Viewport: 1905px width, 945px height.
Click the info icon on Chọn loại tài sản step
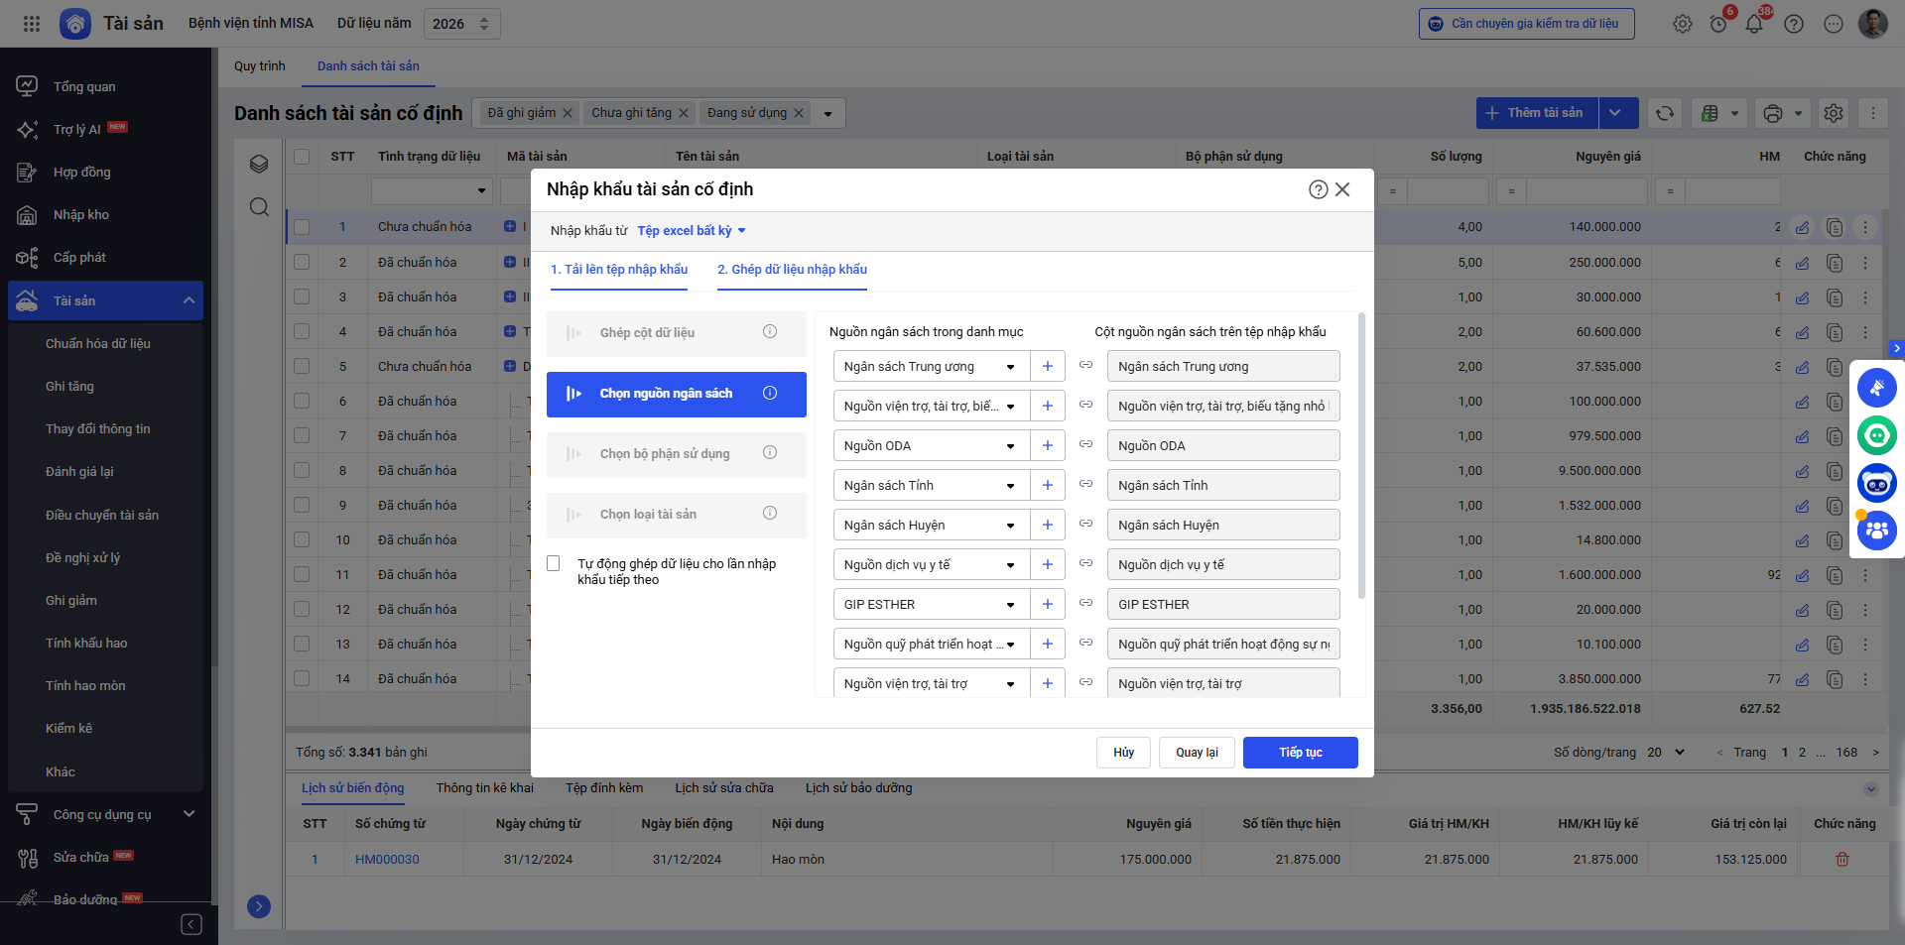click(x=769, y=514)
